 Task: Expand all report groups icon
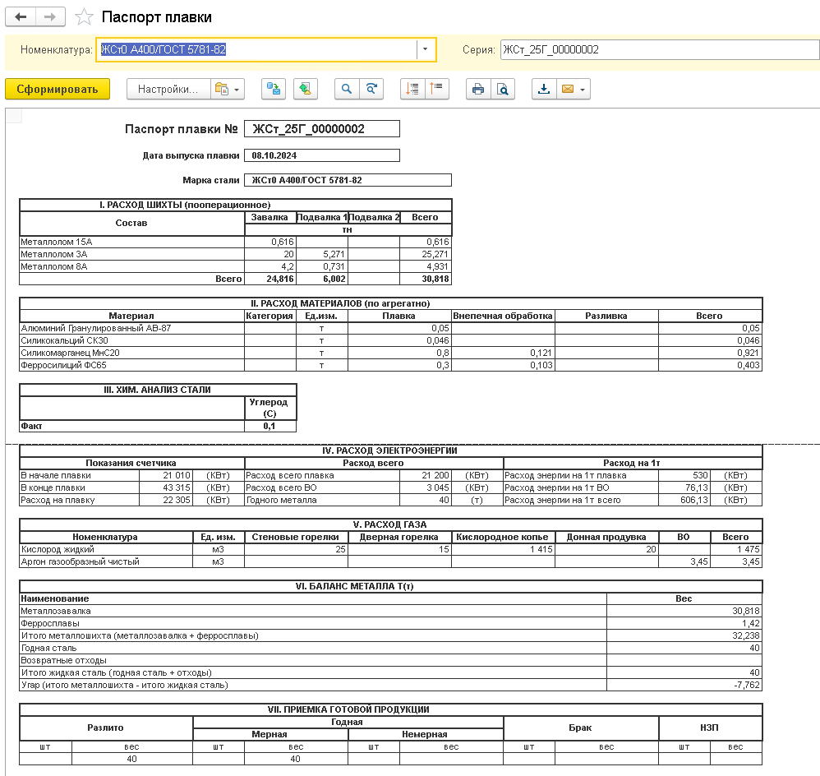[412, 90]
